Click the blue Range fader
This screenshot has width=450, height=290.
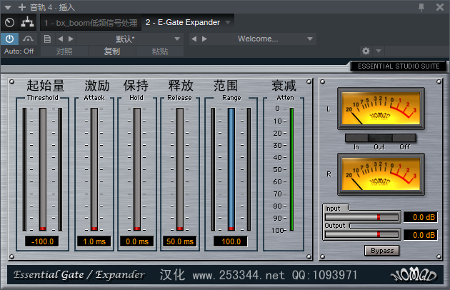[231, 169]
